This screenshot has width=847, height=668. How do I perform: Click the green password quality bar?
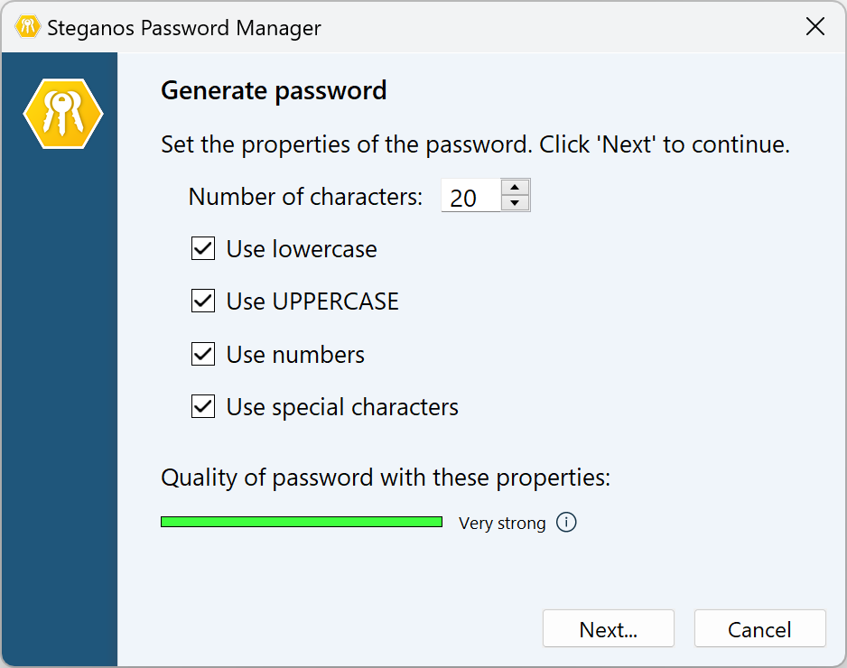(302, 522)
